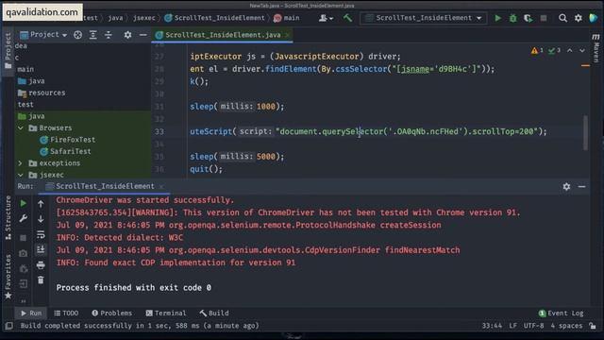Viewport: 604px width, 340px height.
Task: Click the stop button in the top toolbar
Action: click(544, 18)
